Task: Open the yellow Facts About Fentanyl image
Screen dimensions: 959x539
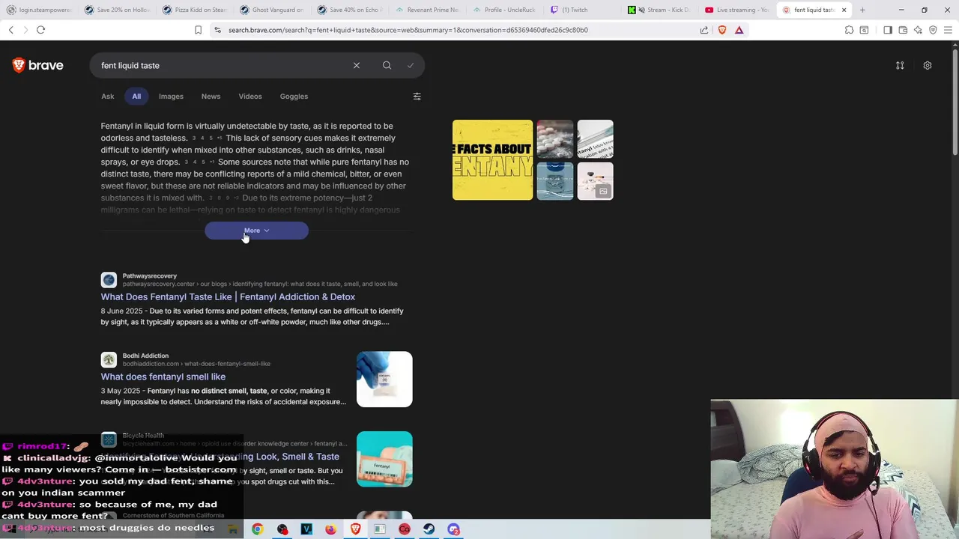Action: (492, 159)
